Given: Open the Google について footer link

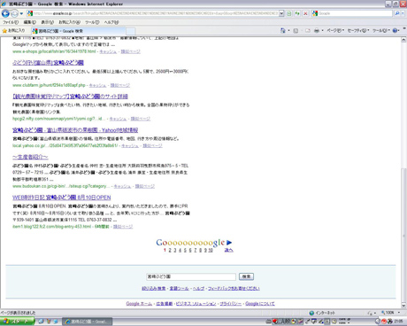Looking at the screenshot, I should pyautogui.click(x=260, y=304).
